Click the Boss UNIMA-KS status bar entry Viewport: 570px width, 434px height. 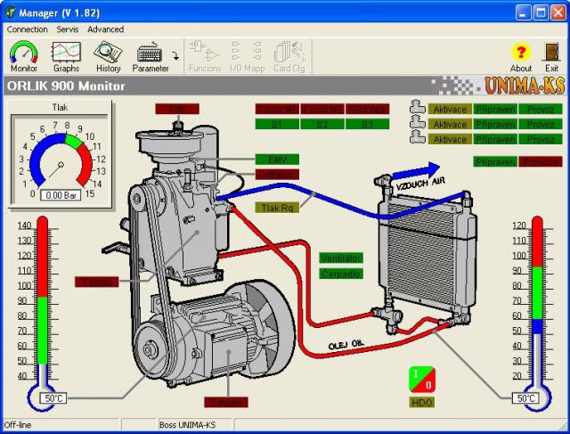click(x=188, y=425)
